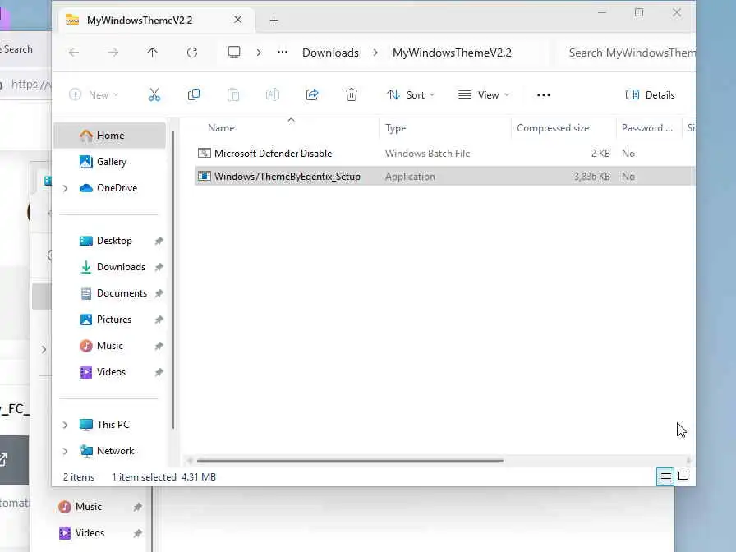Open the breadcrumb ellipsis for hidden path
The height and width of the screenshot is (552, 736).
283,52
